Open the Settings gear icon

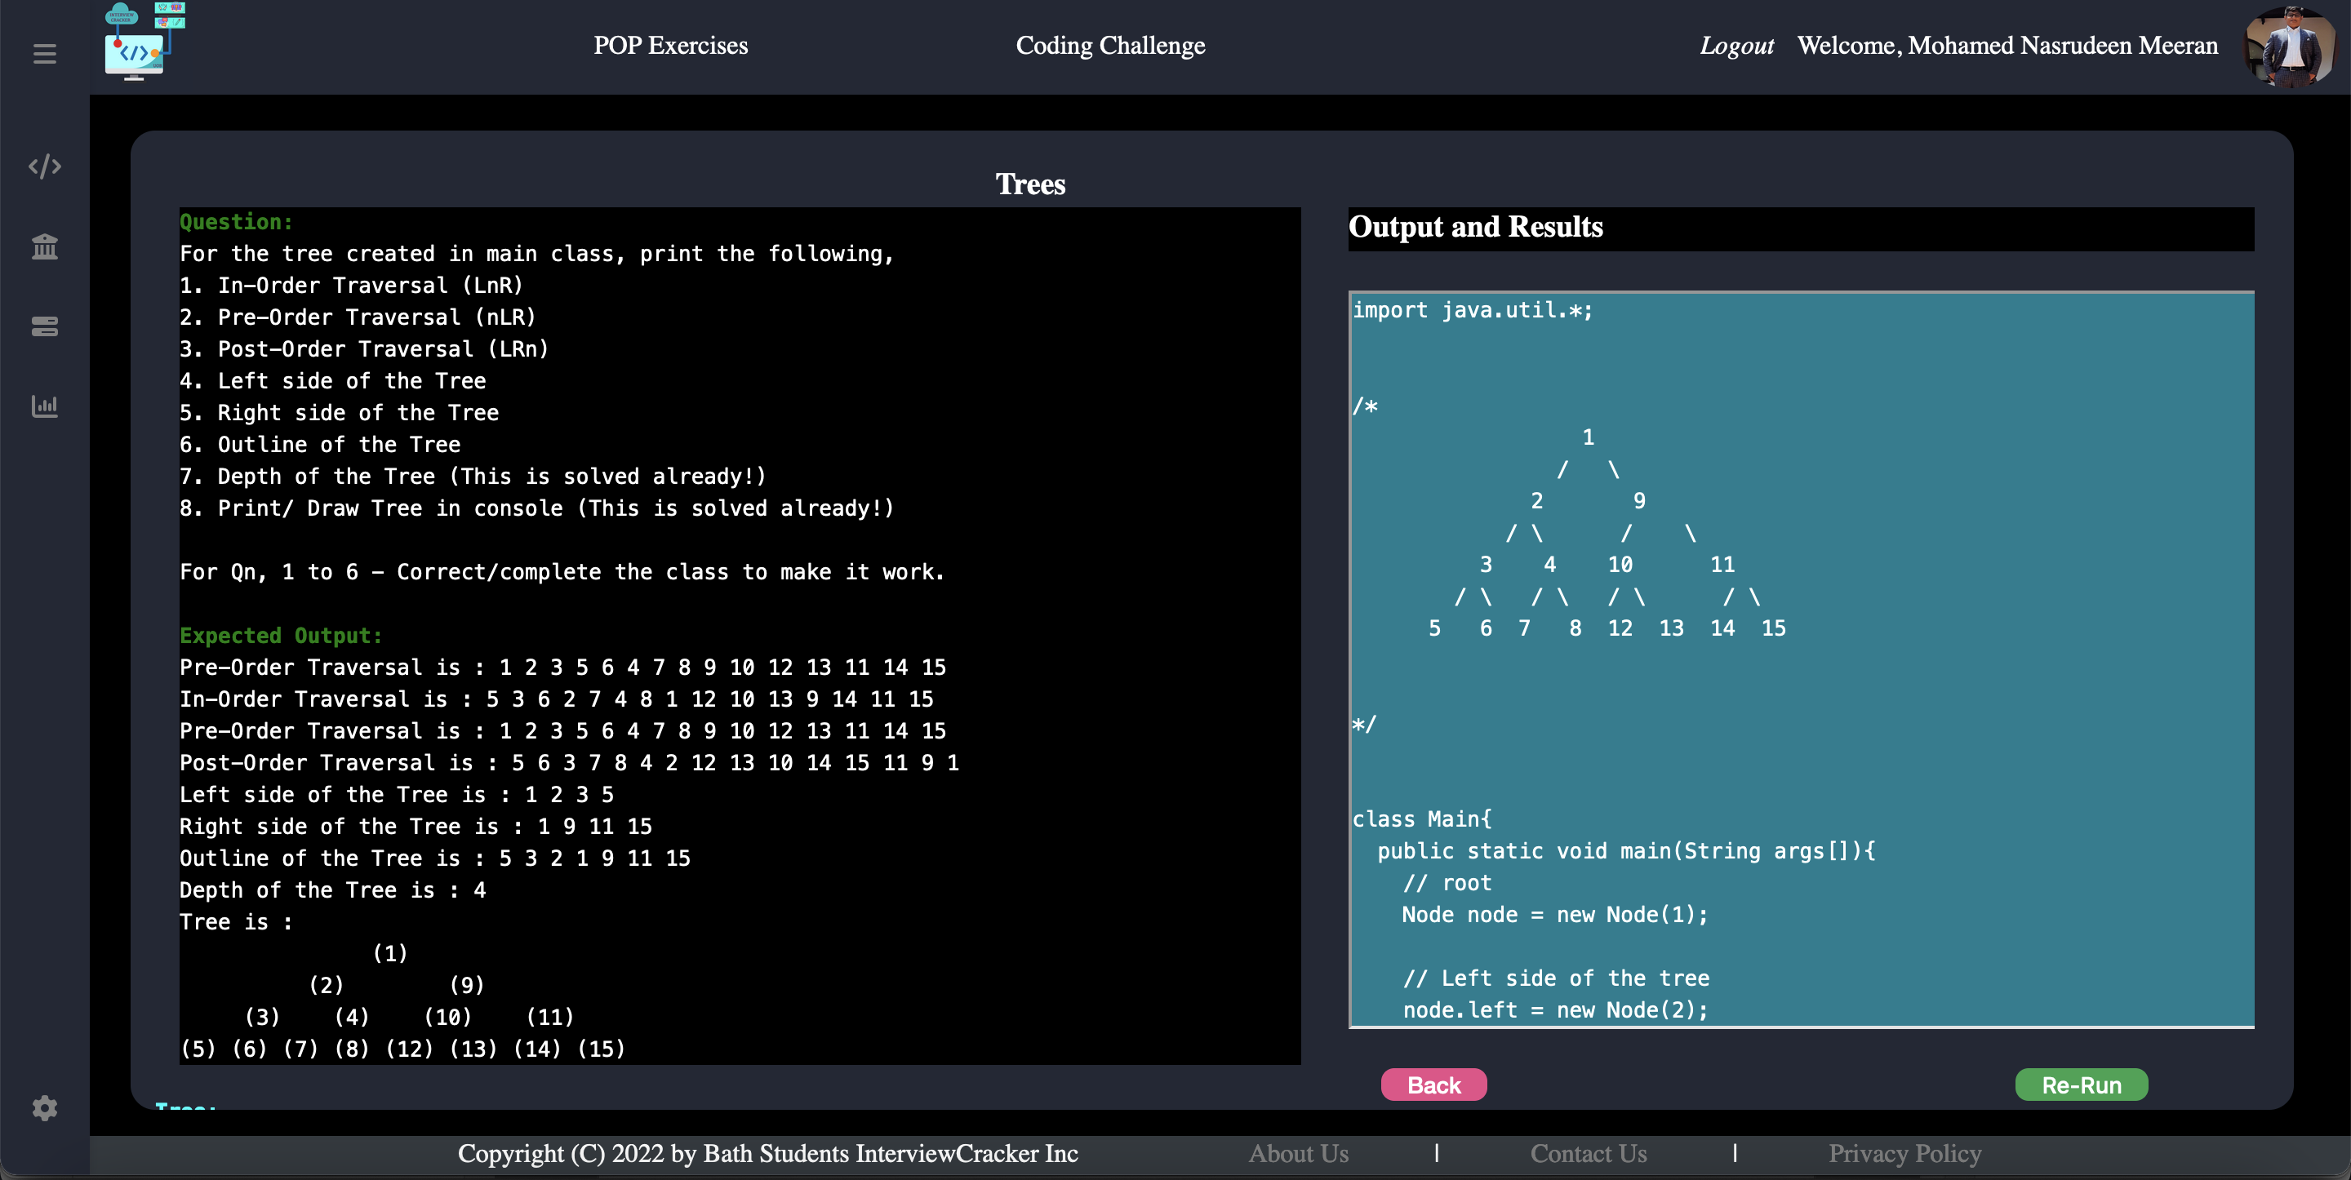pyautogui.click(x=44, y=1108)
